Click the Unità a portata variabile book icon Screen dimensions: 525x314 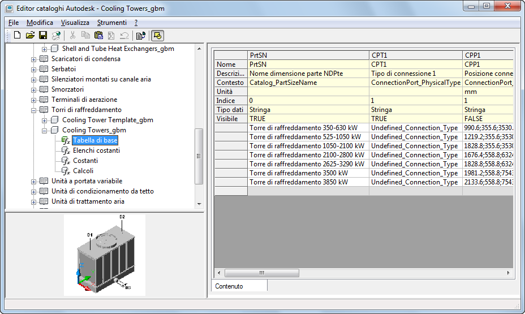click(x=44, y=181)
